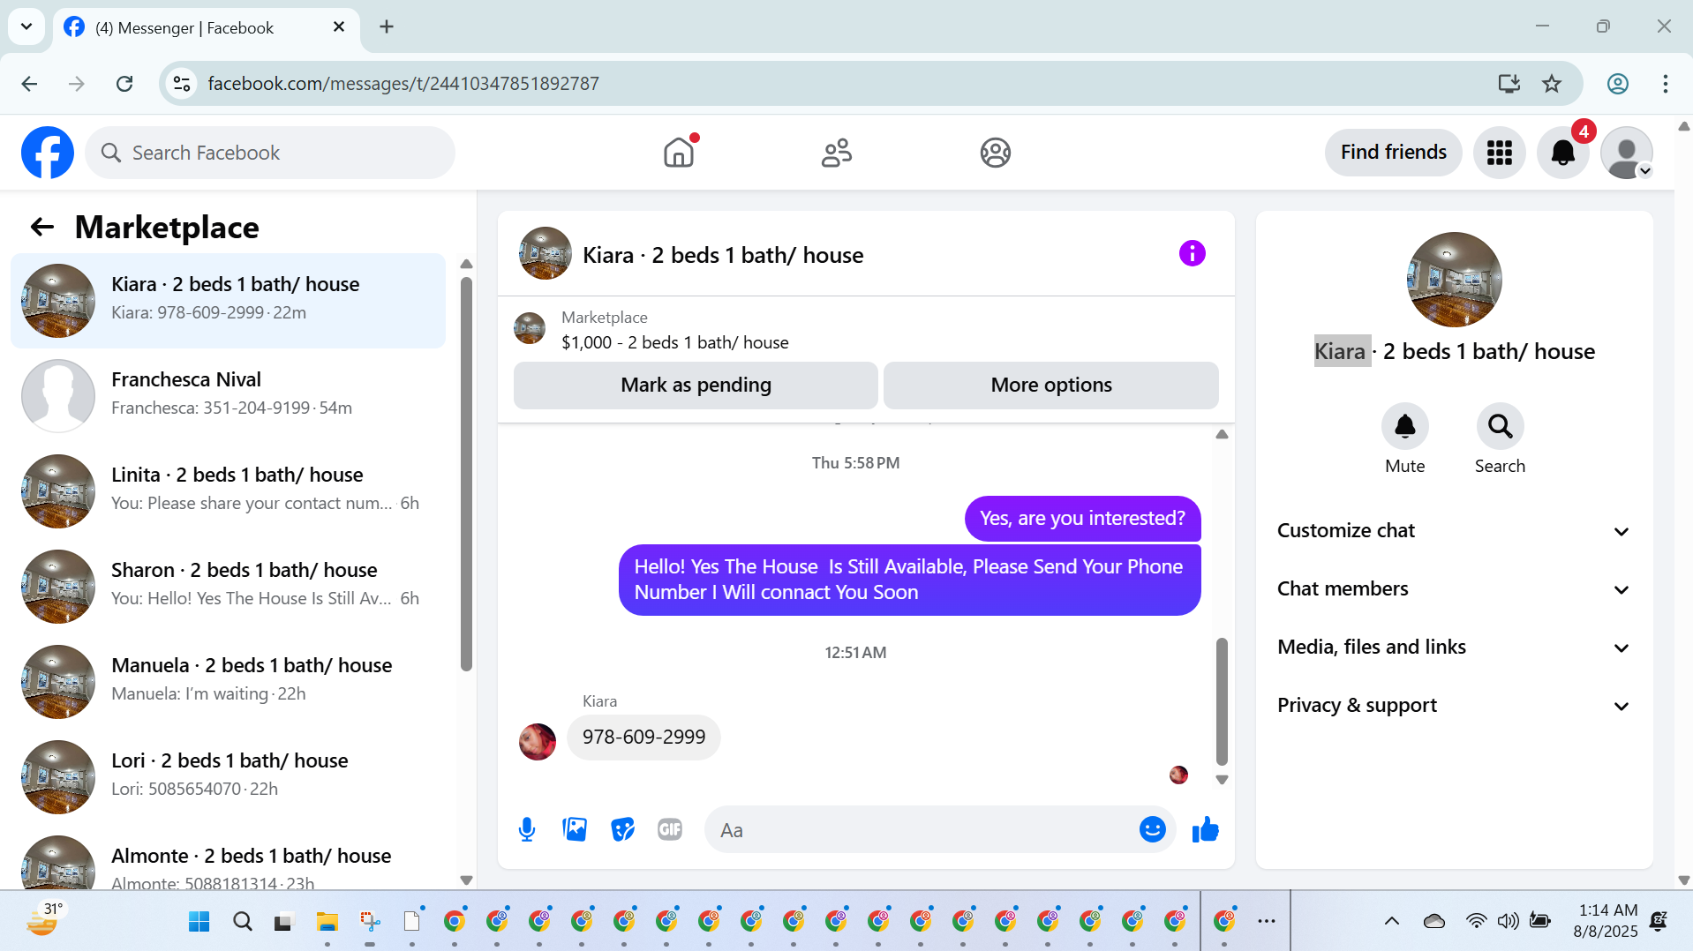This screenshot has height=951, width=1693.
Task: Open Windows taskbar search
Action: [243, 922]
